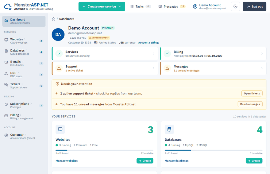The image size is (270, 174).
Task: Click the Databases cylinder icon in sidebar
Action: pyautogui.click(x=6, y=51)
